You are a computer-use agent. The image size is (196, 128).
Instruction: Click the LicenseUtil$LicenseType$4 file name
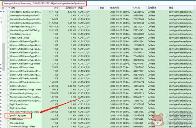coord(25,53)
